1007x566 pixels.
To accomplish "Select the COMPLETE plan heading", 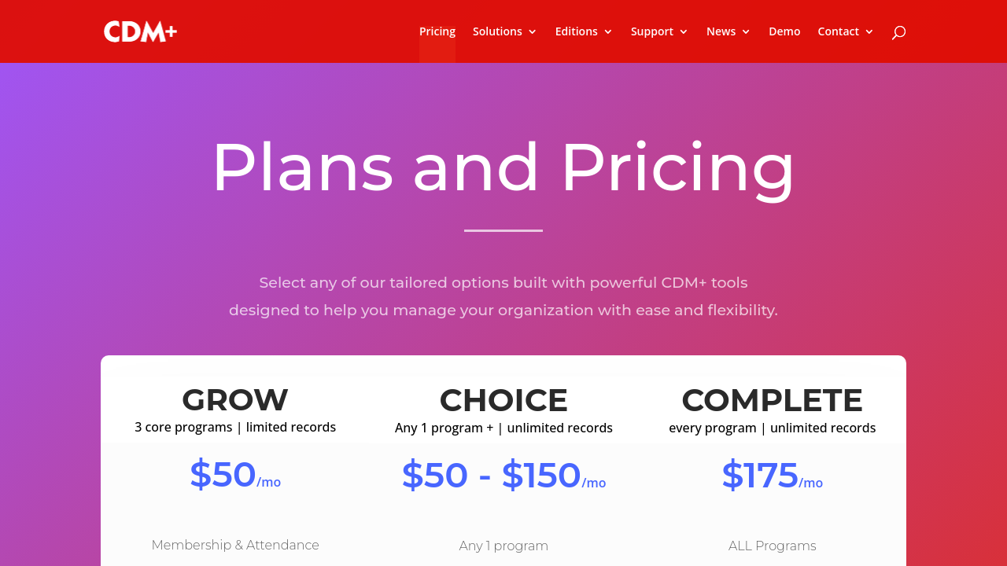I will [x=772, y=400].
